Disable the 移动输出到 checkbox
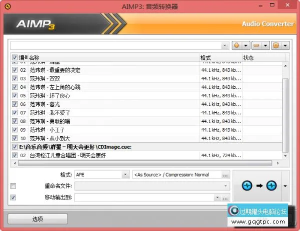Image resolution: width=300 pixels, height=231 pixels. click(x=13, y=198)
